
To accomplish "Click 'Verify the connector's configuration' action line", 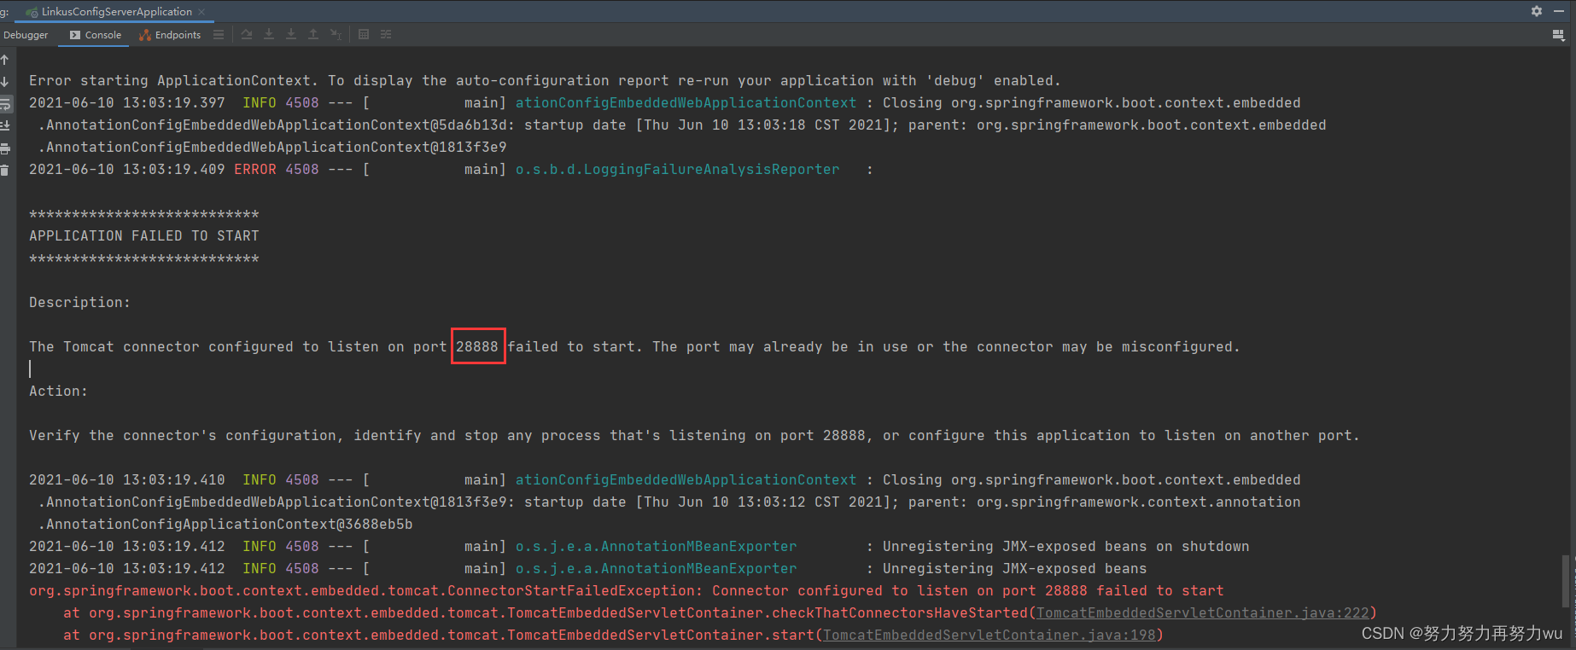I will (694, 435).
